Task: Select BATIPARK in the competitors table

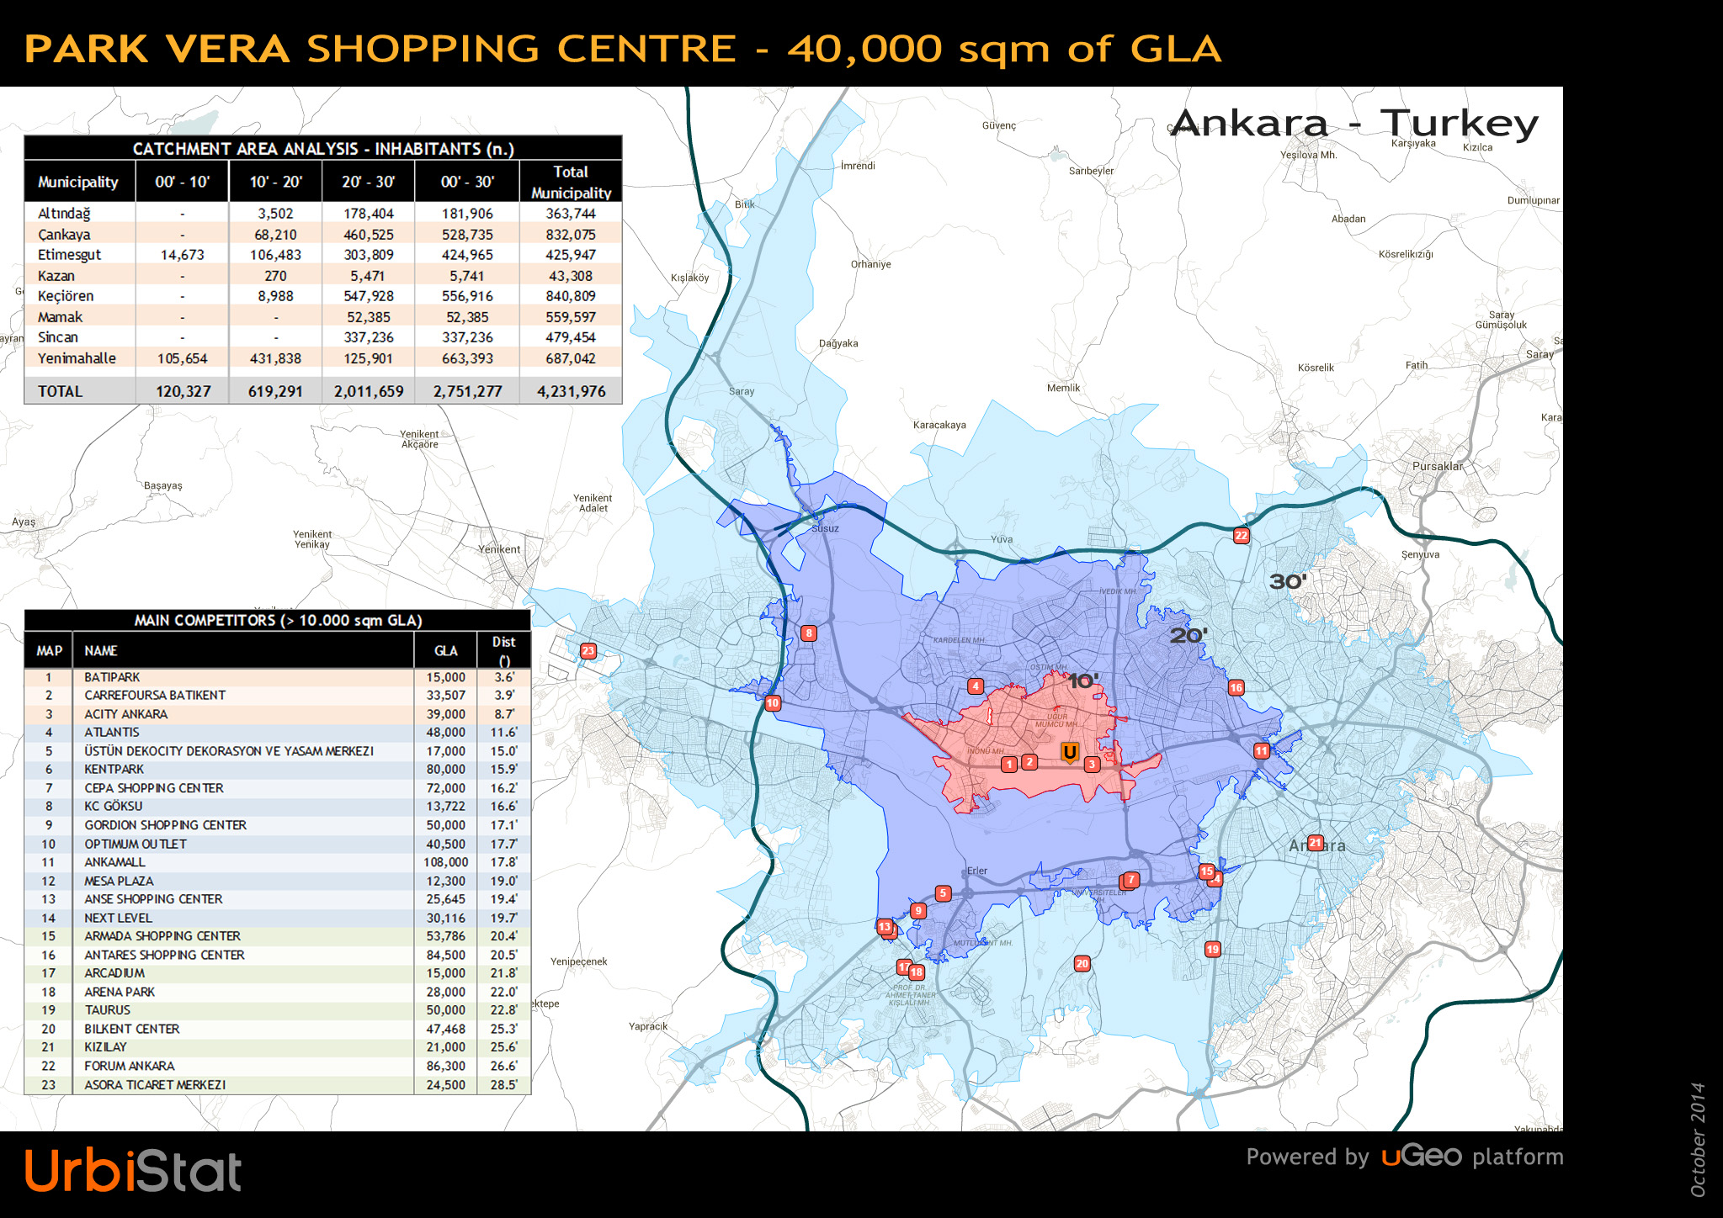Action: pos(112,677)
